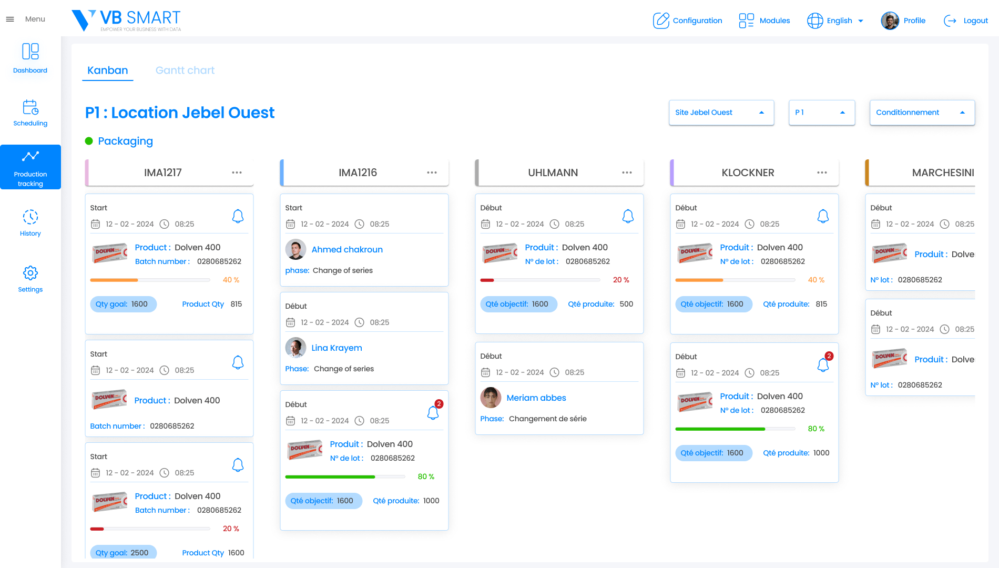Screen dimensions: 999x568
Task: Open the English language selector
Action: [836, 21]
